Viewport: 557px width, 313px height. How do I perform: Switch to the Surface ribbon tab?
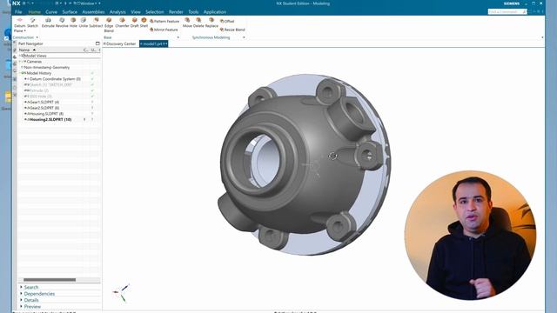[70, 11]
